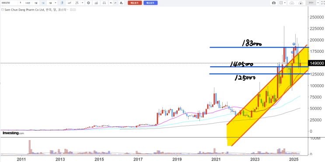Click the compare symbols scale icon
The image size is (325, 162).
pos(104,3)
